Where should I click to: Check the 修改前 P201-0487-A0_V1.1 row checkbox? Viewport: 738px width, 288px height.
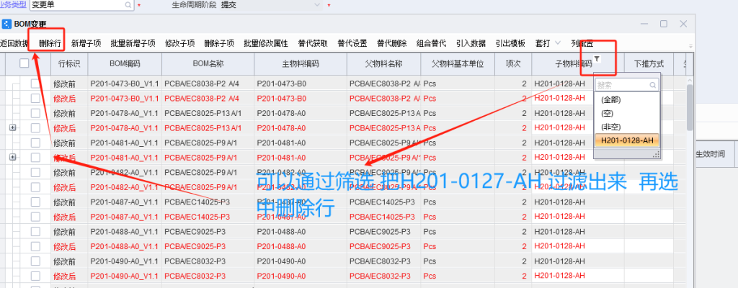[x=36, y=202]
